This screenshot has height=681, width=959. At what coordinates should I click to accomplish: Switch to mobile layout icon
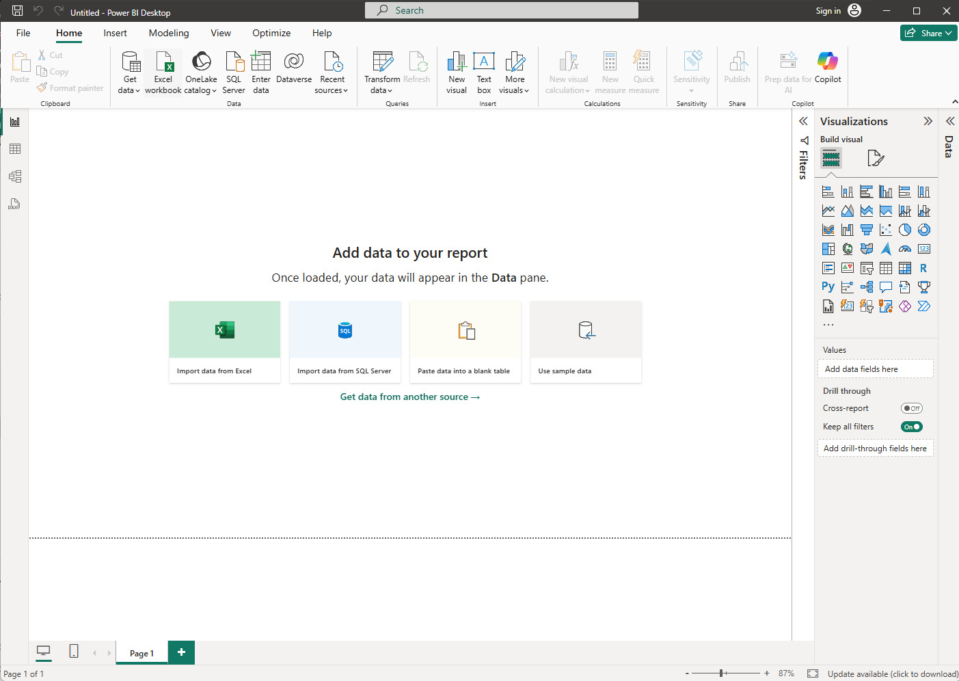point(74,651)
